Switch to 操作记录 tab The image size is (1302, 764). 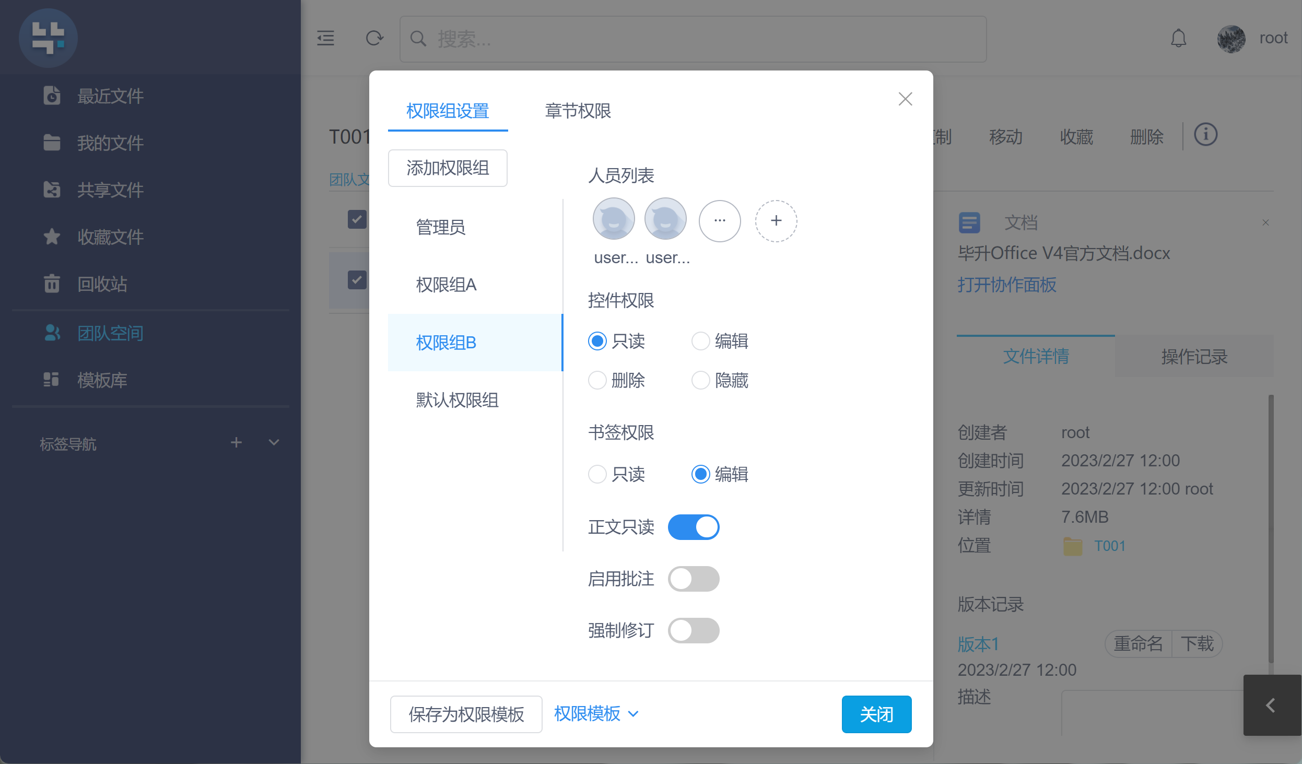(1194, 356)
